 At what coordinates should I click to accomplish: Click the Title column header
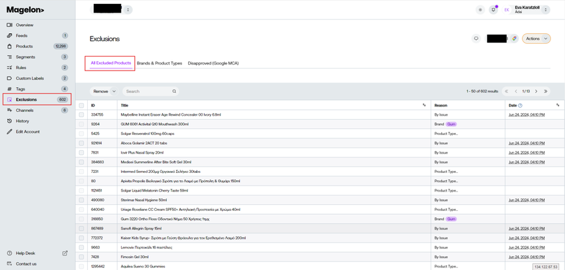click(125, 105)
